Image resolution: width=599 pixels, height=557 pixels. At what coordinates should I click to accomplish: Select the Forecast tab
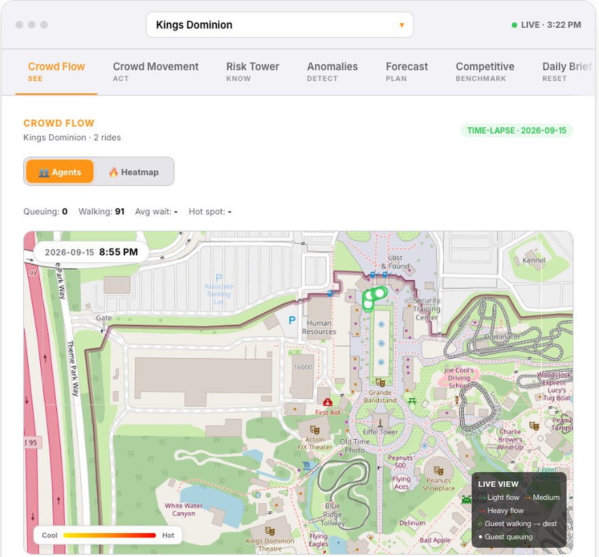coord(407,71)
